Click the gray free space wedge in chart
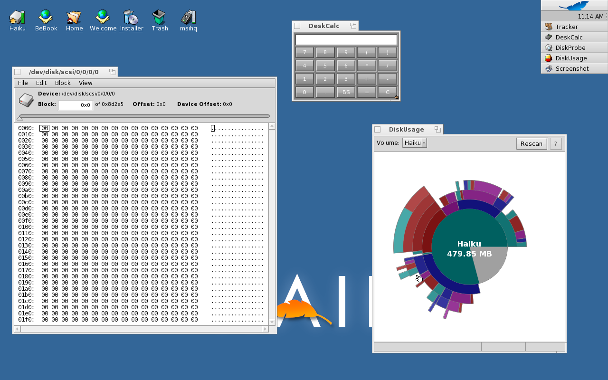The height and width of the screenshot is (380, 608). pyautogui.click(x=491, y=264)
